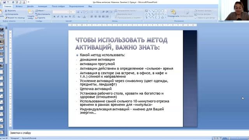Image resolution: width=249 pixels, height=140 pixels.
Task: Expand the shapes gallery More arrow
Action: (166, 17)
